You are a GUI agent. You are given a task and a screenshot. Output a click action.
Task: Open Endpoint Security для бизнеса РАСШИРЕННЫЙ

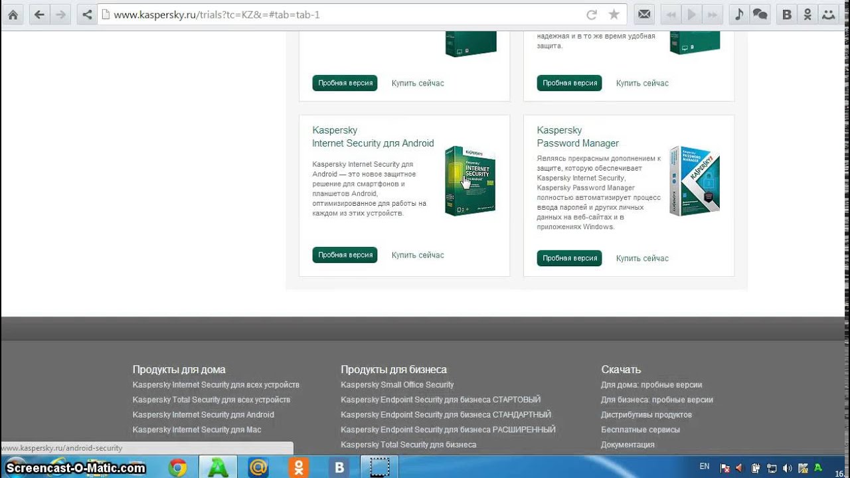tap(448, 430)
